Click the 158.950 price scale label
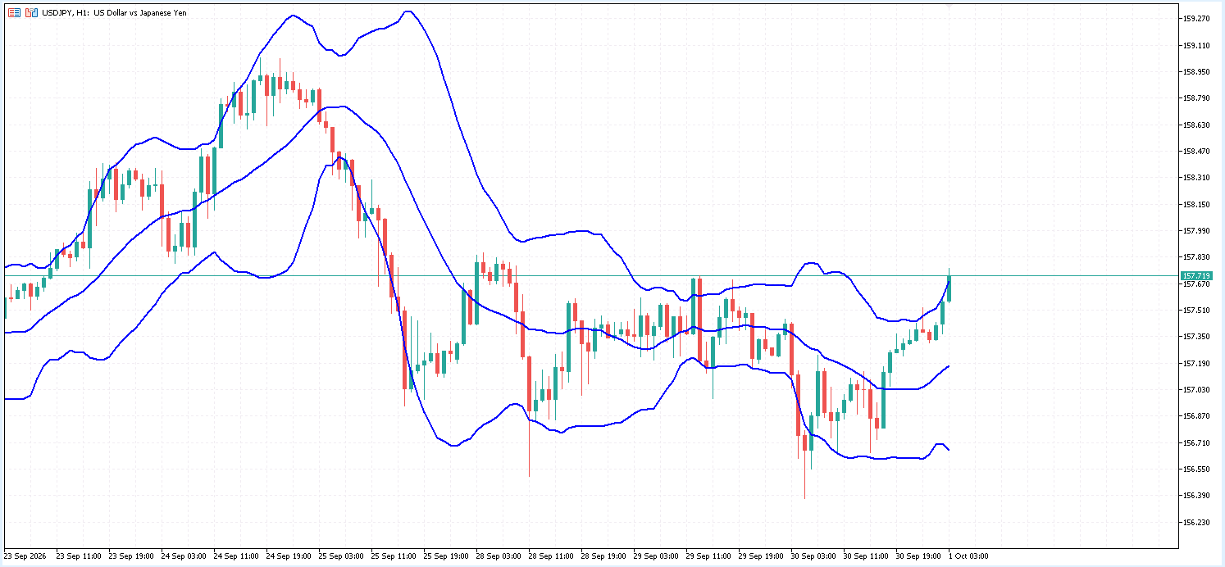The height and width of the screenshot is (567, 1225). [x=1196, y=72]
